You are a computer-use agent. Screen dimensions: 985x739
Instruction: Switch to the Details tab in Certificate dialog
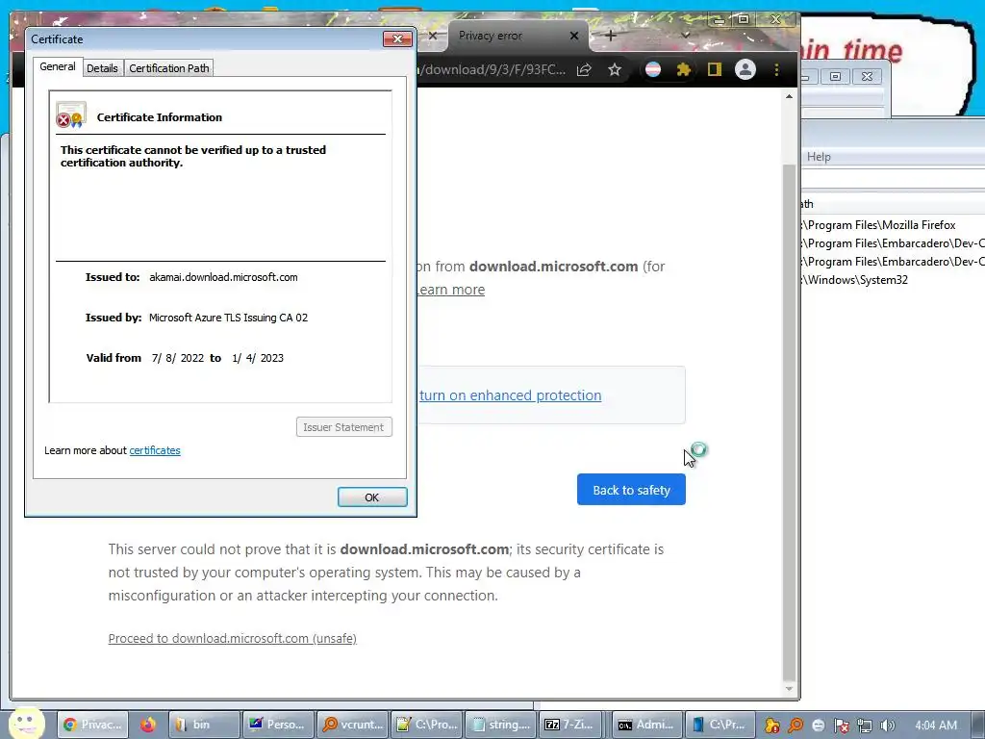(102, 68)
